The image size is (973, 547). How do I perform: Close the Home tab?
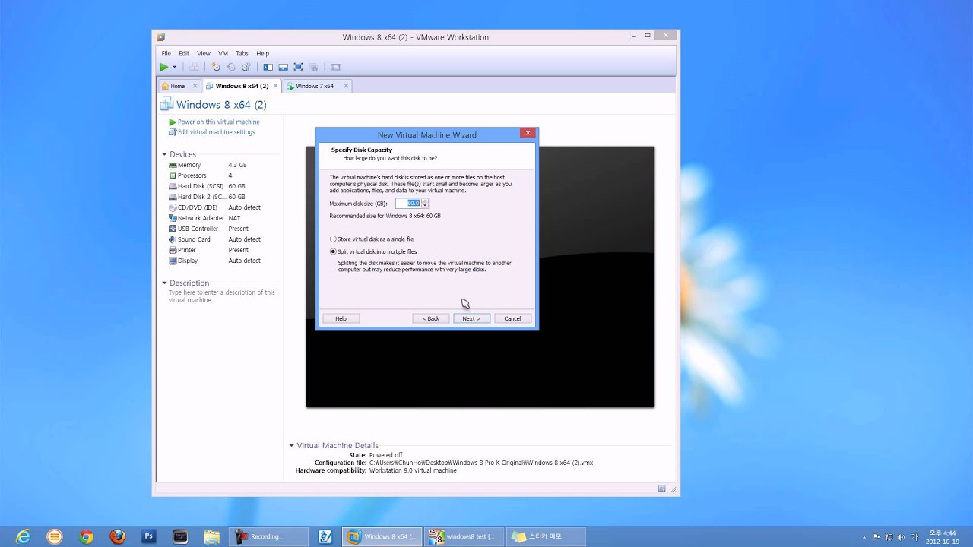coord(195,86)
